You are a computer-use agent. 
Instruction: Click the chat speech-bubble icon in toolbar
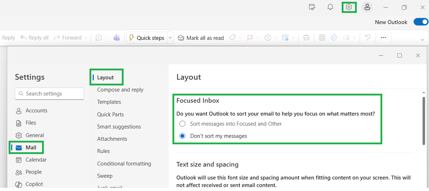(99, 38)
